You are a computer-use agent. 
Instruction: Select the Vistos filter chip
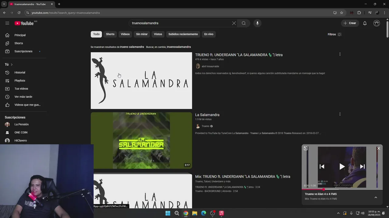(x=158, y=34)
